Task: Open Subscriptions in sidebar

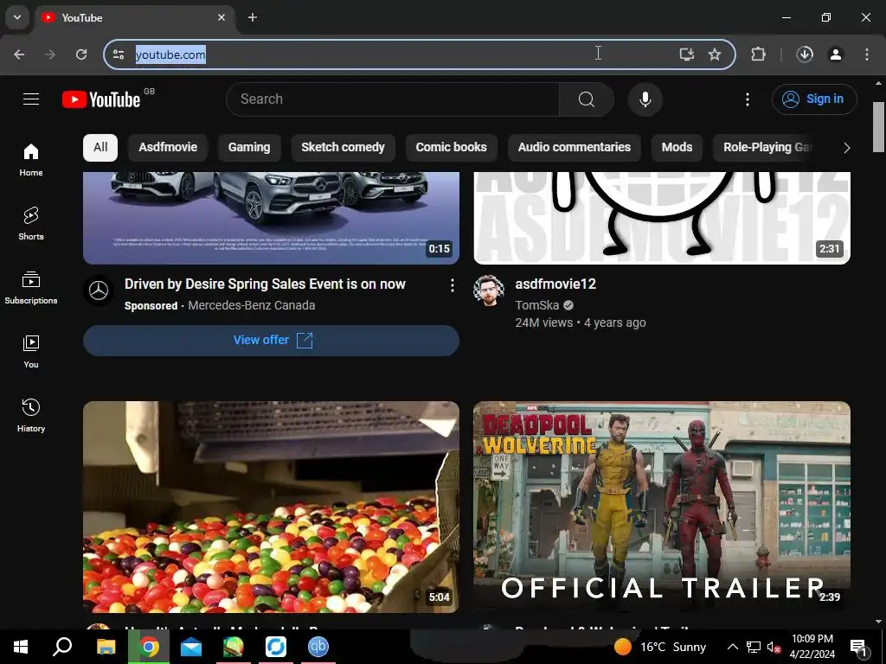Action: tap(31, 287)
